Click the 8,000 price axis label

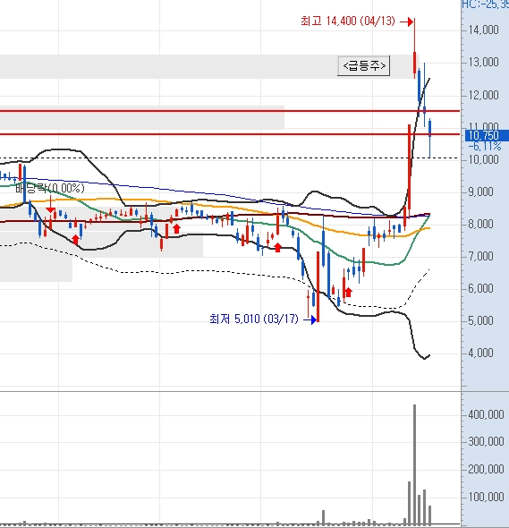(x=480, y=224)
